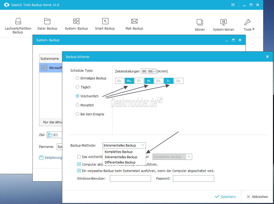
Task: Minimize the System-Backup window
Action: 227,41
